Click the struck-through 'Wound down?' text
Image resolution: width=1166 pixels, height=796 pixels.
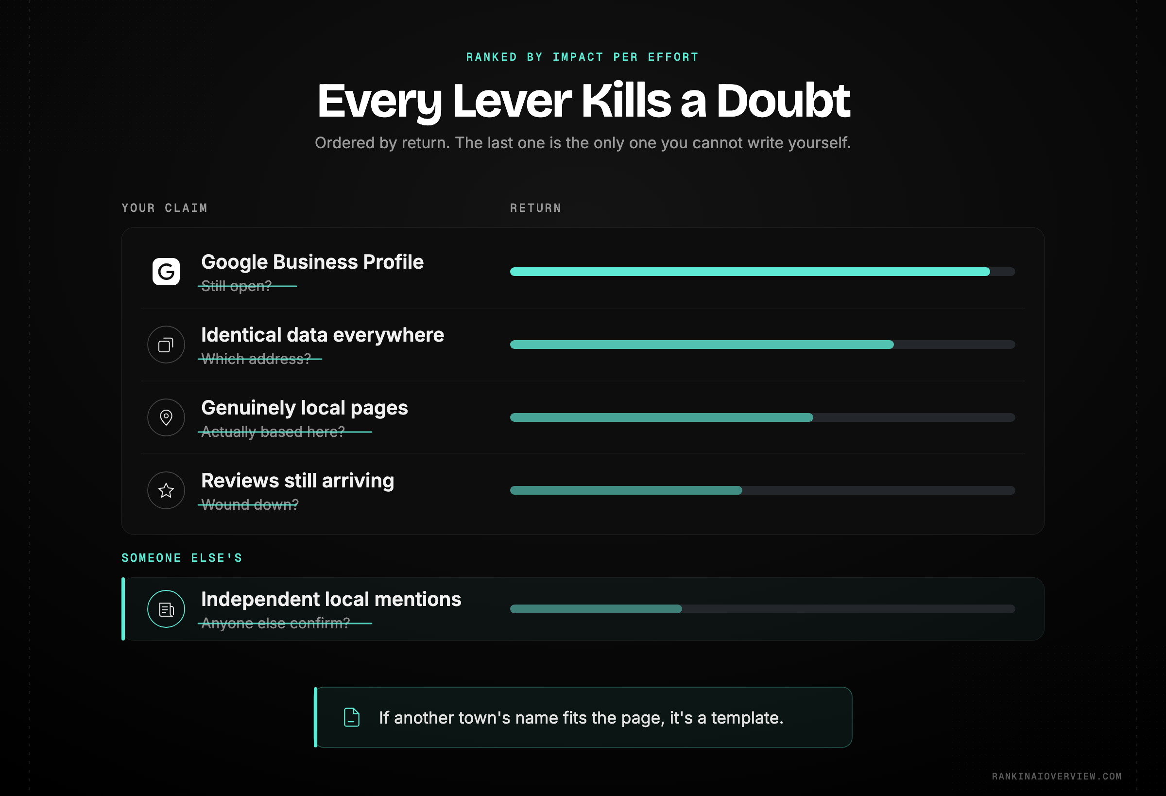pyautogui.click(x=250, y=504)
